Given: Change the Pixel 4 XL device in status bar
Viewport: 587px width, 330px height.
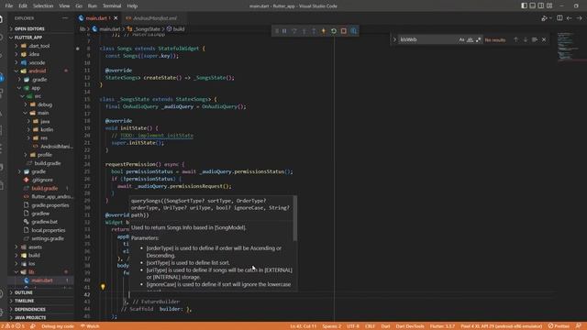Looking at the screenshot, I should pos(502,326).
